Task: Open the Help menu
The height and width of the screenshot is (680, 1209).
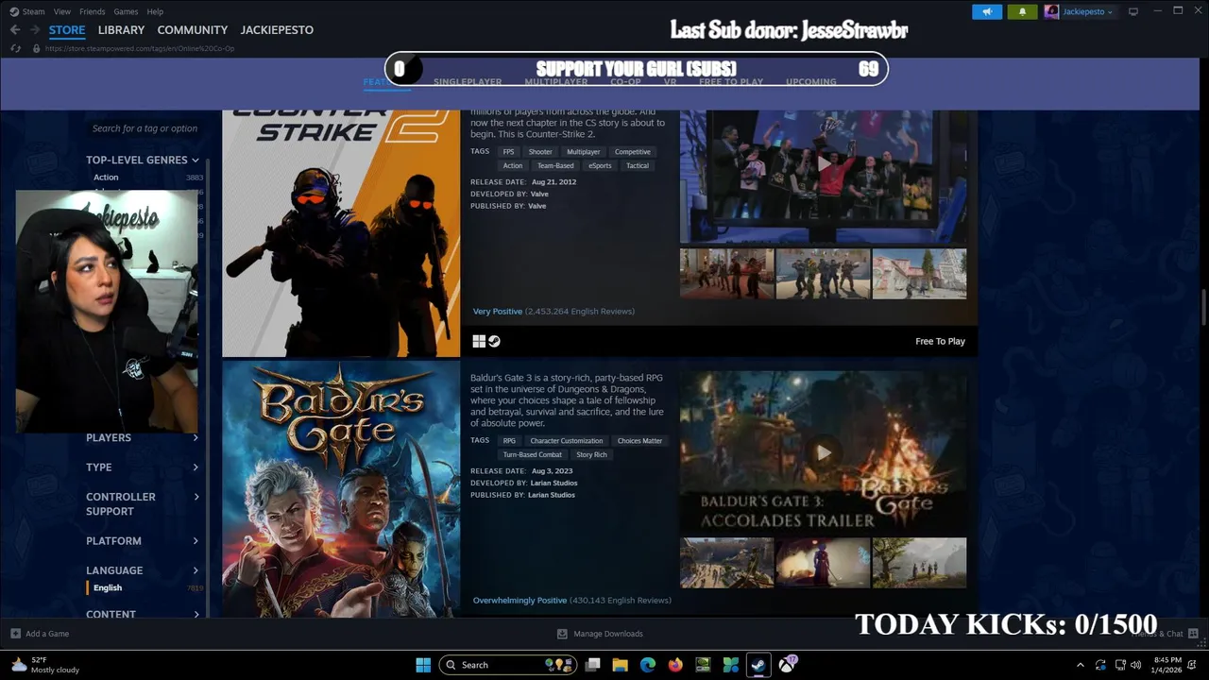Action: click(x=155, y=11)
